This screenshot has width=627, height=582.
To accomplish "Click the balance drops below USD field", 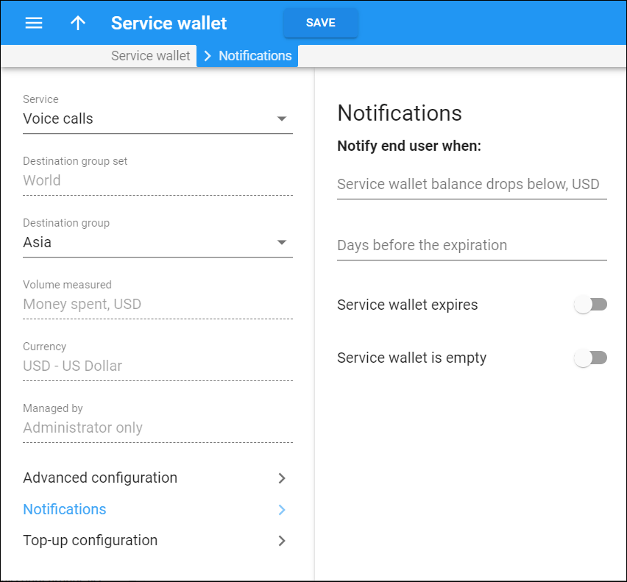I will [x=471, y=185].
